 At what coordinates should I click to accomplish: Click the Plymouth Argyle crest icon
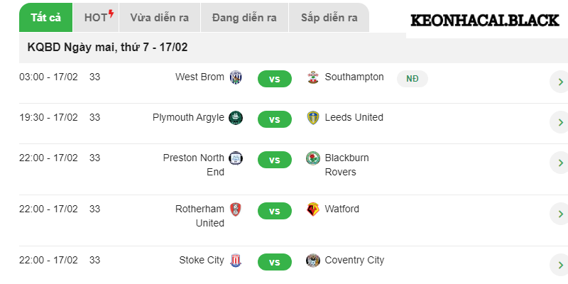(236, 118)
